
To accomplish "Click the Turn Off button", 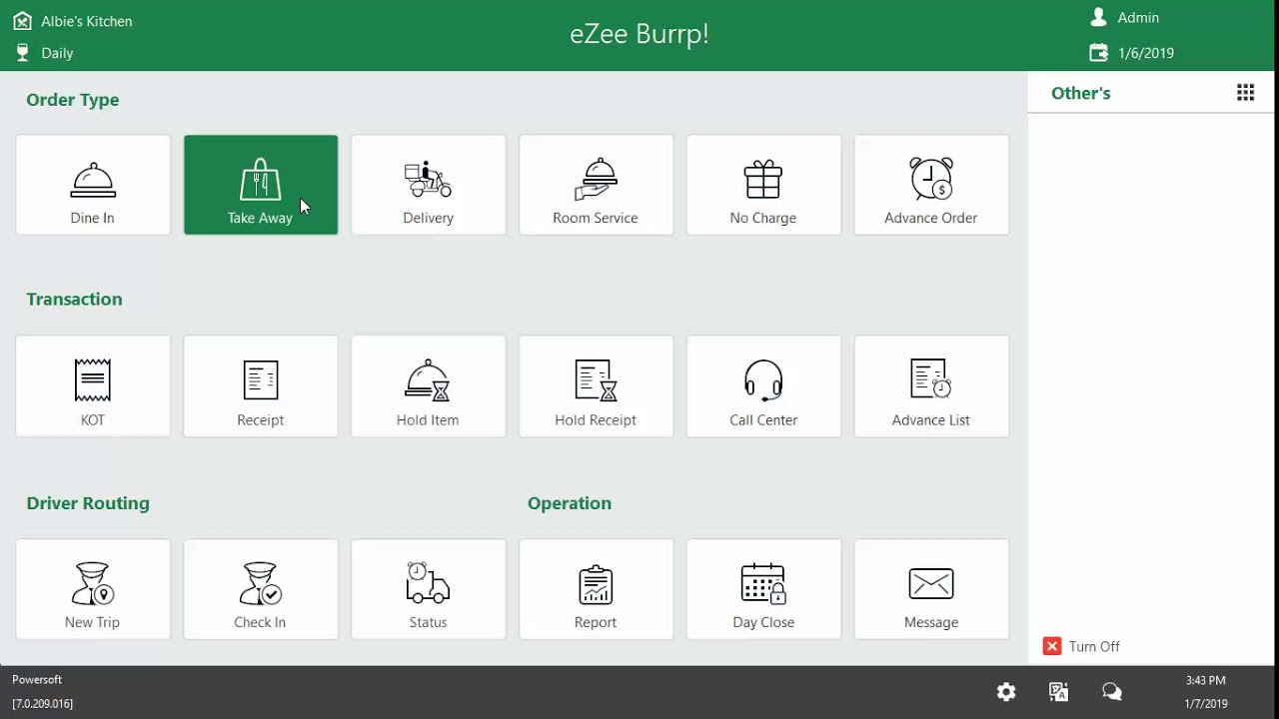I will click(x=1081, y=646).
